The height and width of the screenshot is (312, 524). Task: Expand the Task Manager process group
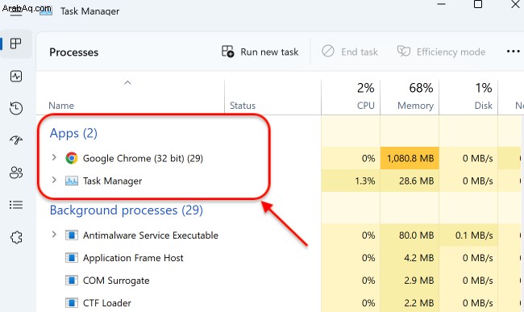(x=54, y=180)
